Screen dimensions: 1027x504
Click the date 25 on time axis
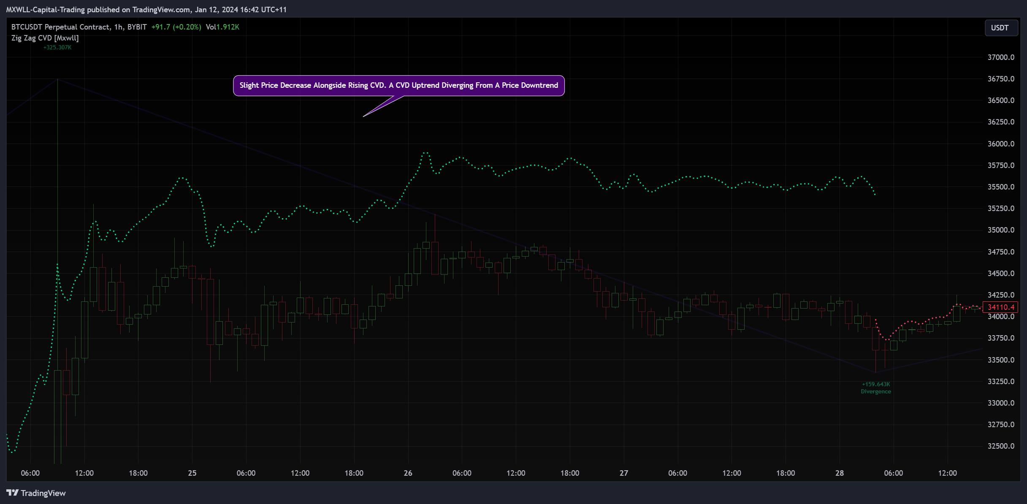[192, 473]
